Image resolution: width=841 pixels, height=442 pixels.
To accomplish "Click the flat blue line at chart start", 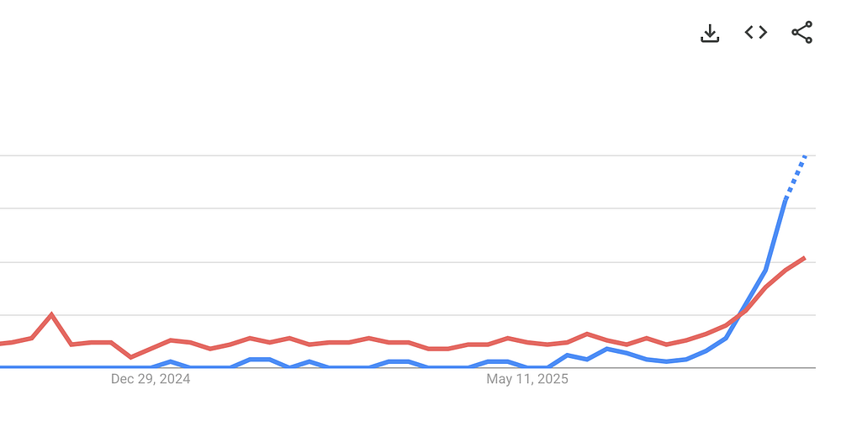I will click(75, 367).
